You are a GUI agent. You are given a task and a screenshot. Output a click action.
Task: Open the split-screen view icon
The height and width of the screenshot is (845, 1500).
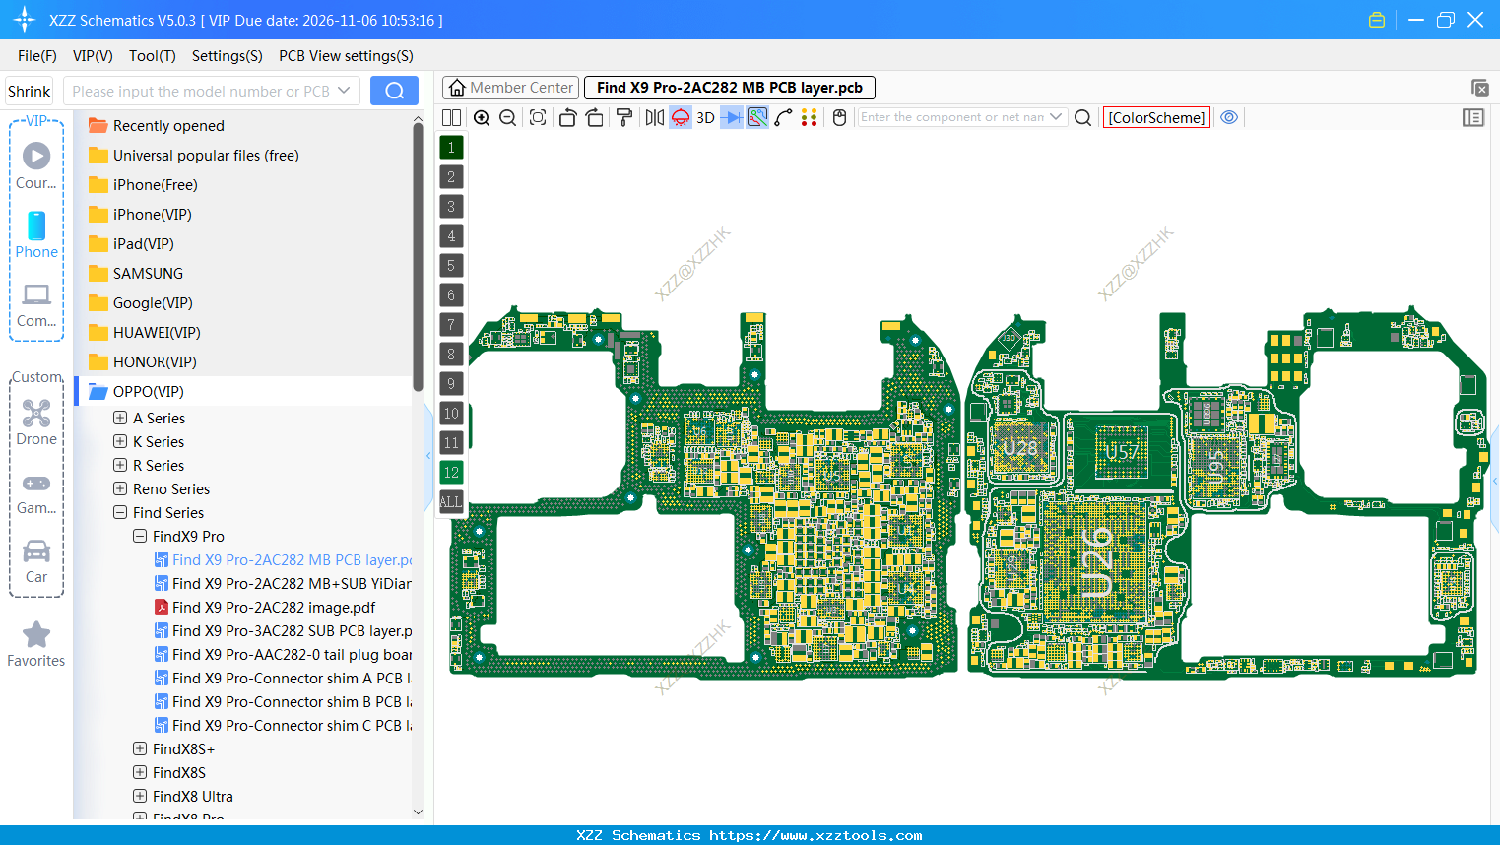451,117
